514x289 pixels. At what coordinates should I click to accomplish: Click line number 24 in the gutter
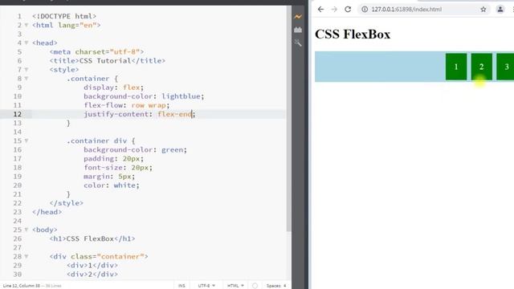[18, 221]
